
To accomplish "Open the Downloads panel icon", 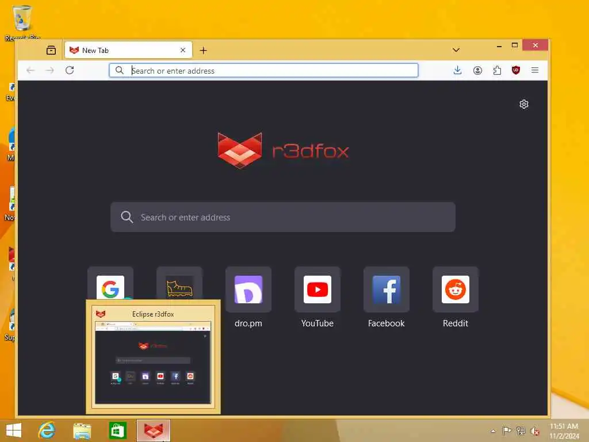I will point(457,70).
